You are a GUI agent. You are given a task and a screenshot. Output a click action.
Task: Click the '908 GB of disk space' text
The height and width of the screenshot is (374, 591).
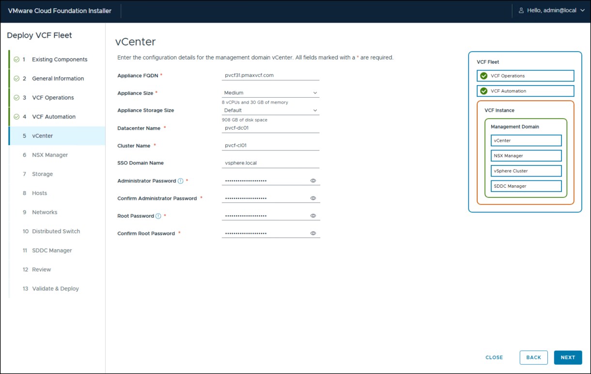click(x=245, y=120)
